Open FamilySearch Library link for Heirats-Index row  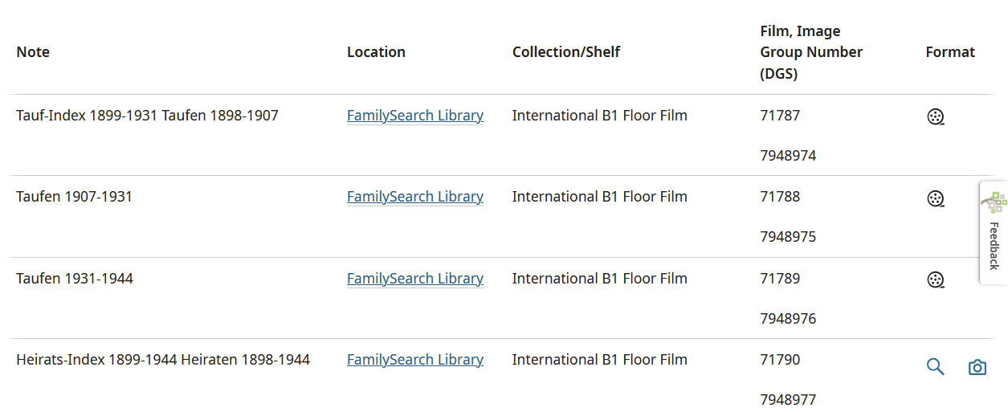(x=415, y=360)
